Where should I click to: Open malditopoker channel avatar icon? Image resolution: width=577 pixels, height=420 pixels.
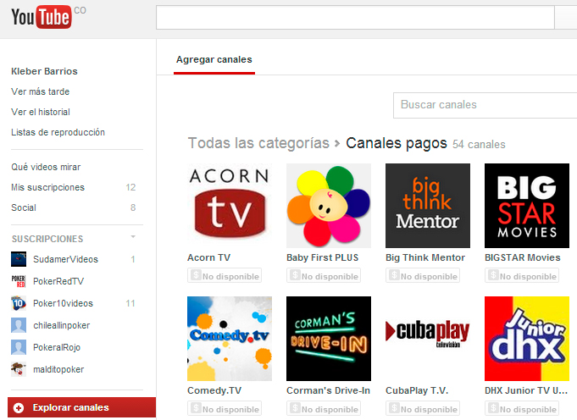[19, 369]
